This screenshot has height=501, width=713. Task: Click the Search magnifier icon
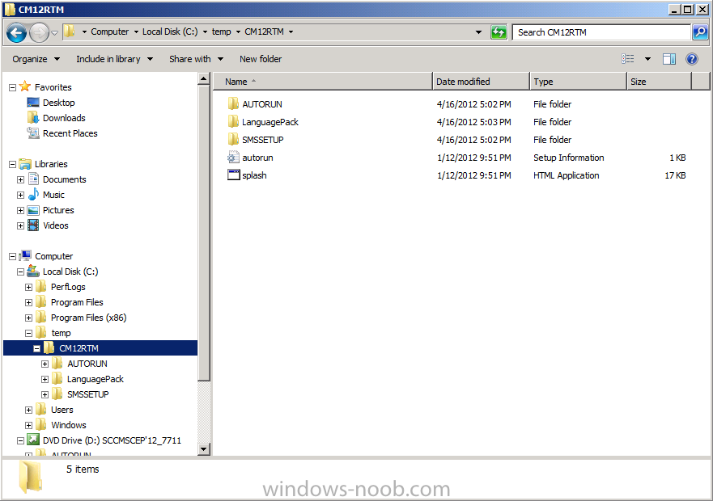[x=700, y=32]
